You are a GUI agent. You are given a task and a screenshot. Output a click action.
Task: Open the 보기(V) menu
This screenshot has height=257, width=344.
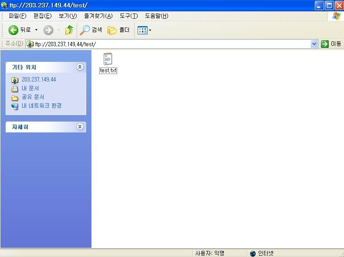pos(68,16)
